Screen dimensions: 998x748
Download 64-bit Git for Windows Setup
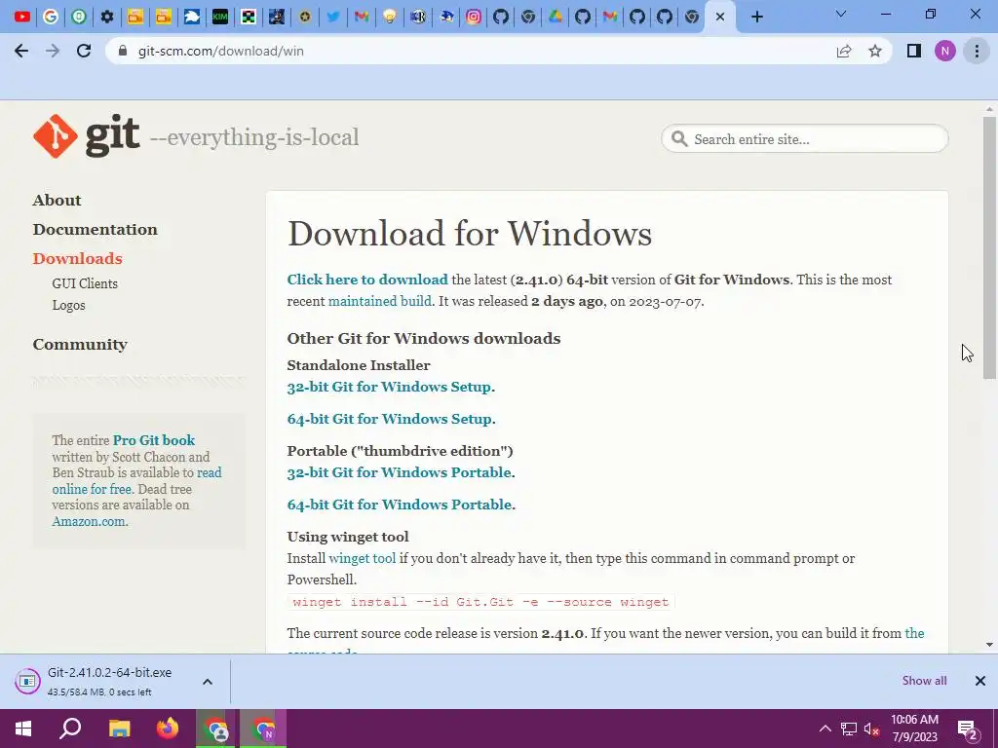tap(390, 419)
